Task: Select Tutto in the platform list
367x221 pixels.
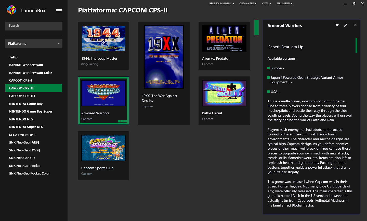Action: 34,57
